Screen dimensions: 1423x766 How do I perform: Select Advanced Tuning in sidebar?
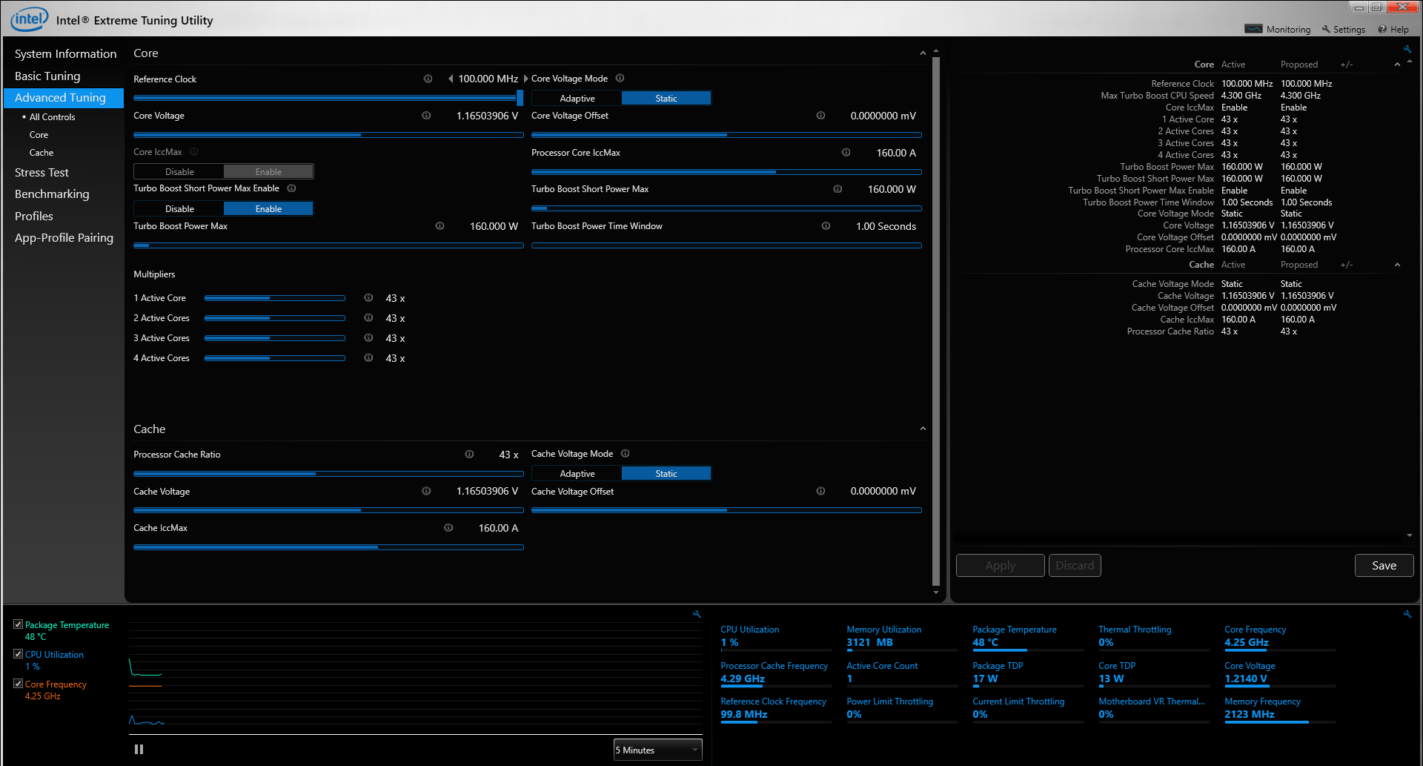click(64, 98)
